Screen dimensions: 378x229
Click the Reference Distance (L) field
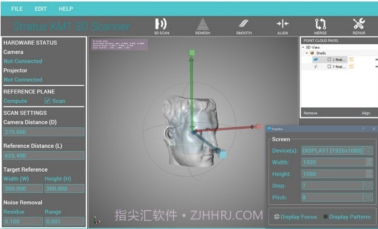44,156
